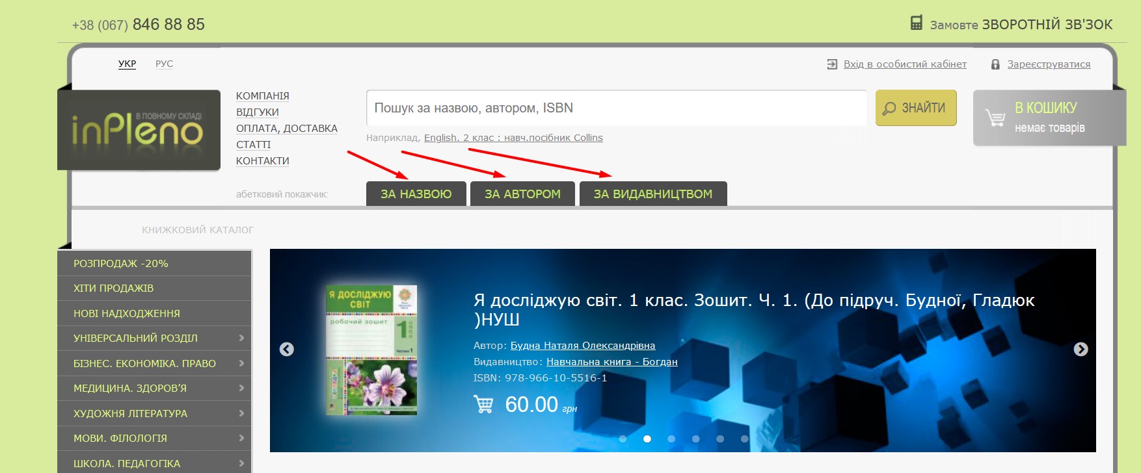This screenshot has width=1141, height=473.
Task: Expand ХУДОЖНЯ ЛІТЕРАТУРА category chevron
Action: (241, 413)
